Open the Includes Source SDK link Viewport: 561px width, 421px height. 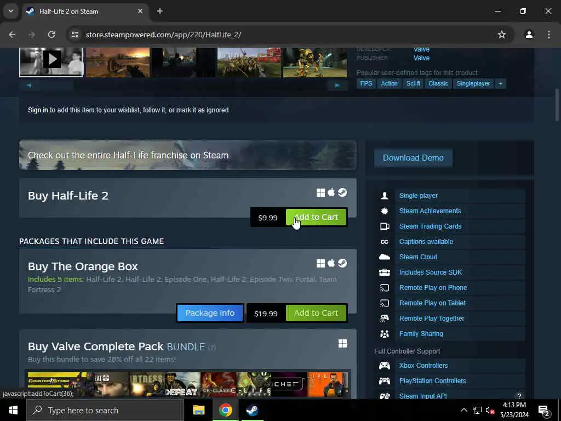(431, 272)
